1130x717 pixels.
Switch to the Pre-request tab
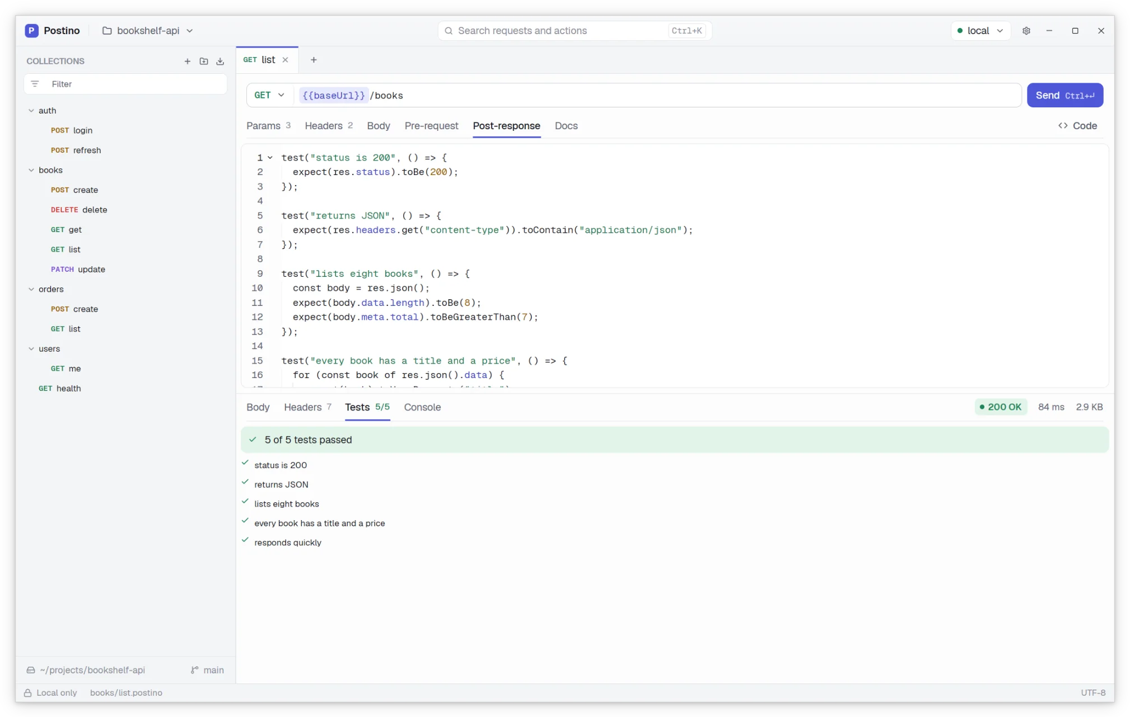tap(431, 126)
